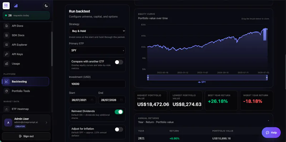Click the API Explorer terminal icon
Screen dimensions: 286x142
(x=6, y=45)
